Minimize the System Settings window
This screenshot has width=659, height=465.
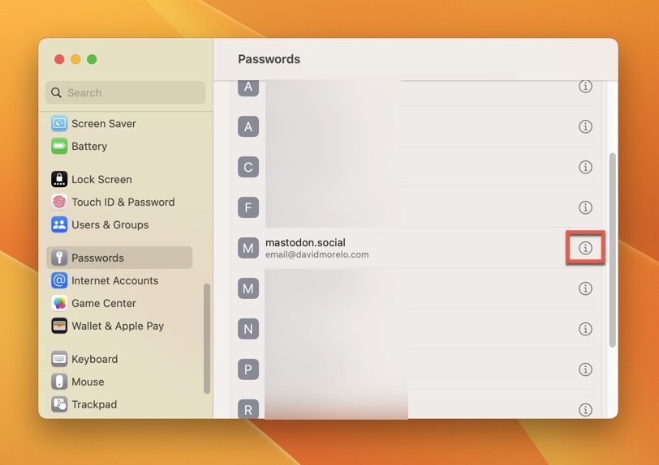75,59
